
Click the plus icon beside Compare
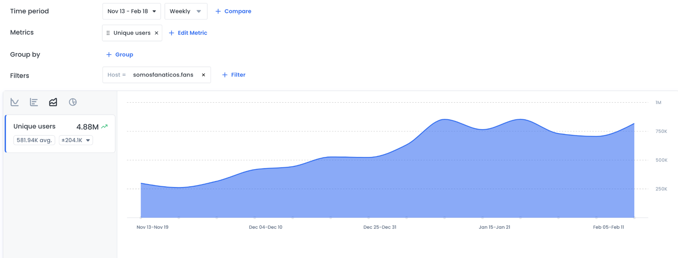[218, 11]
